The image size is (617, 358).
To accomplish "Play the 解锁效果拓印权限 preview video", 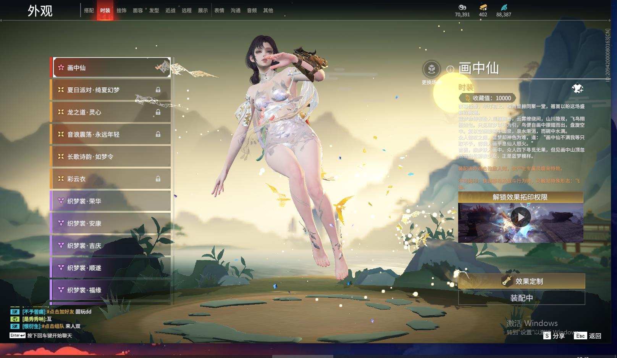I will point(520,217).
